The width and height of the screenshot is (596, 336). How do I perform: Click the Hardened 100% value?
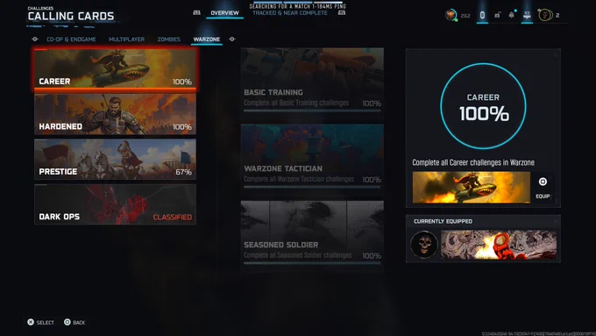click(182, 126)
